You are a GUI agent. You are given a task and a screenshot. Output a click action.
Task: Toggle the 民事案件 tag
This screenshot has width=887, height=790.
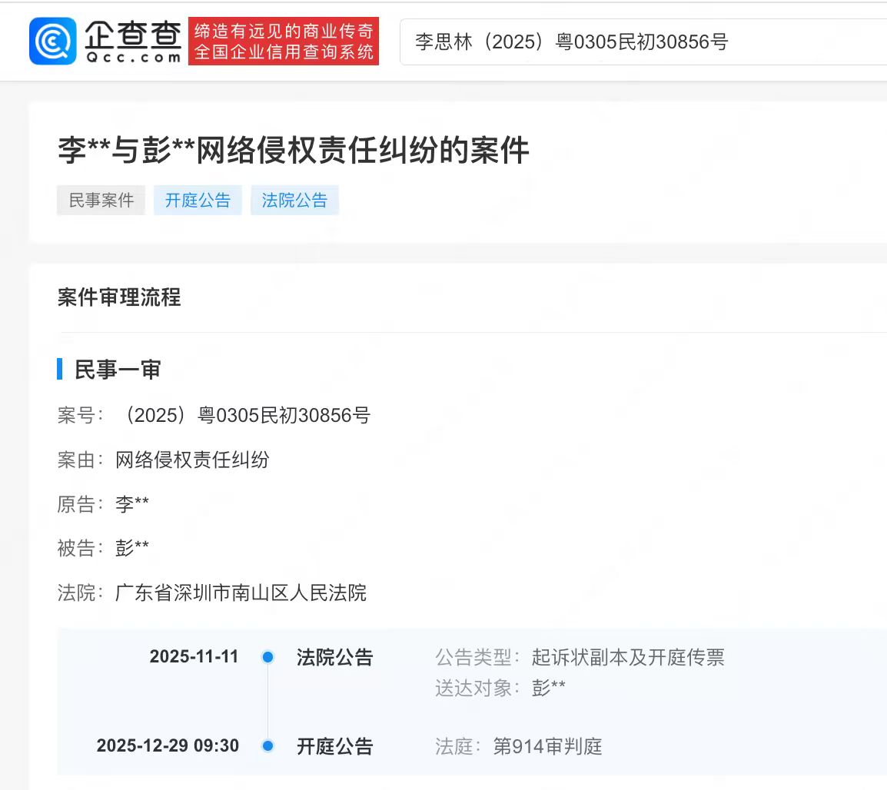pyautogui.click(x=101, y=200)
